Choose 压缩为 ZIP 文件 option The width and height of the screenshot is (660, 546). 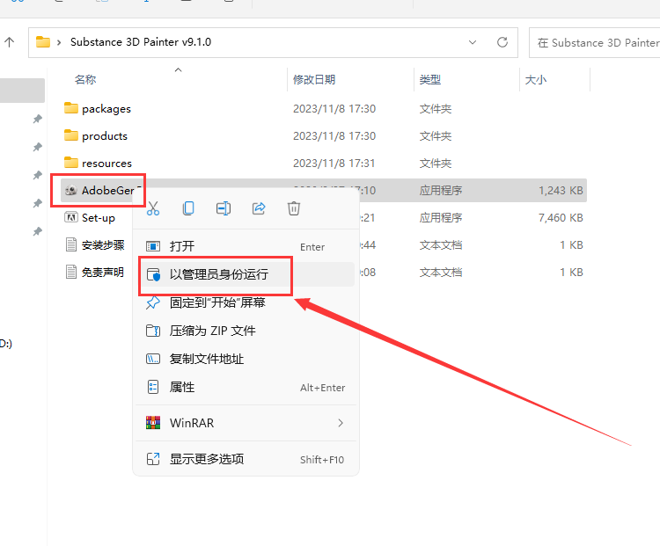246,331
